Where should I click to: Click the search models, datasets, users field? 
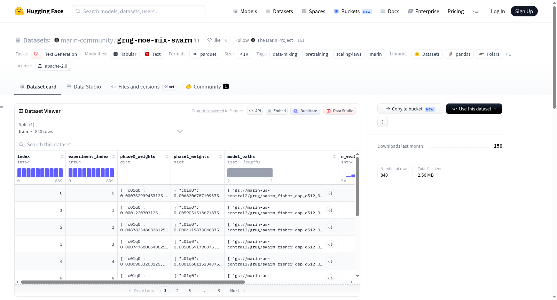139,11
